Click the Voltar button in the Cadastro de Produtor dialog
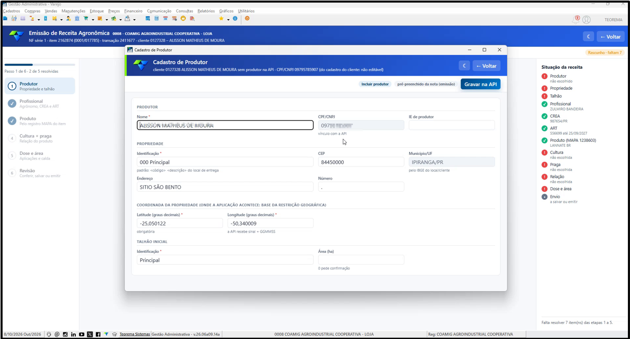 point(486,66)
